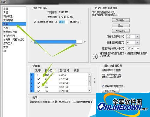Image resolution: width=150 pixels, height=117 pixels.
Task: Open the 历史记录状态(H) dropdown arrow
Action: [x=137, y=36]
